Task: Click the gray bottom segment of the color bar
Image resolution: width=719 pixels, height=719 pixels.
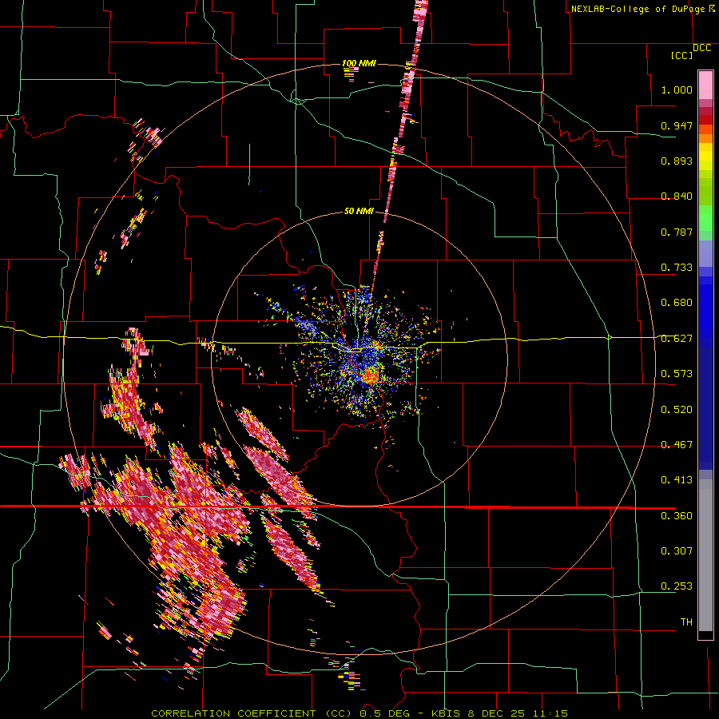Action: 705,555
